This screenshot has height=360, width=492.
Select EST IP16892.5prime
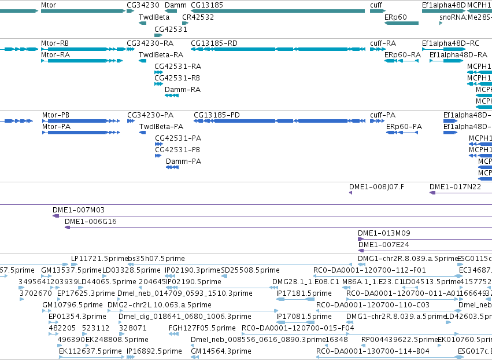pyautogui.click(x=131, y=357)
